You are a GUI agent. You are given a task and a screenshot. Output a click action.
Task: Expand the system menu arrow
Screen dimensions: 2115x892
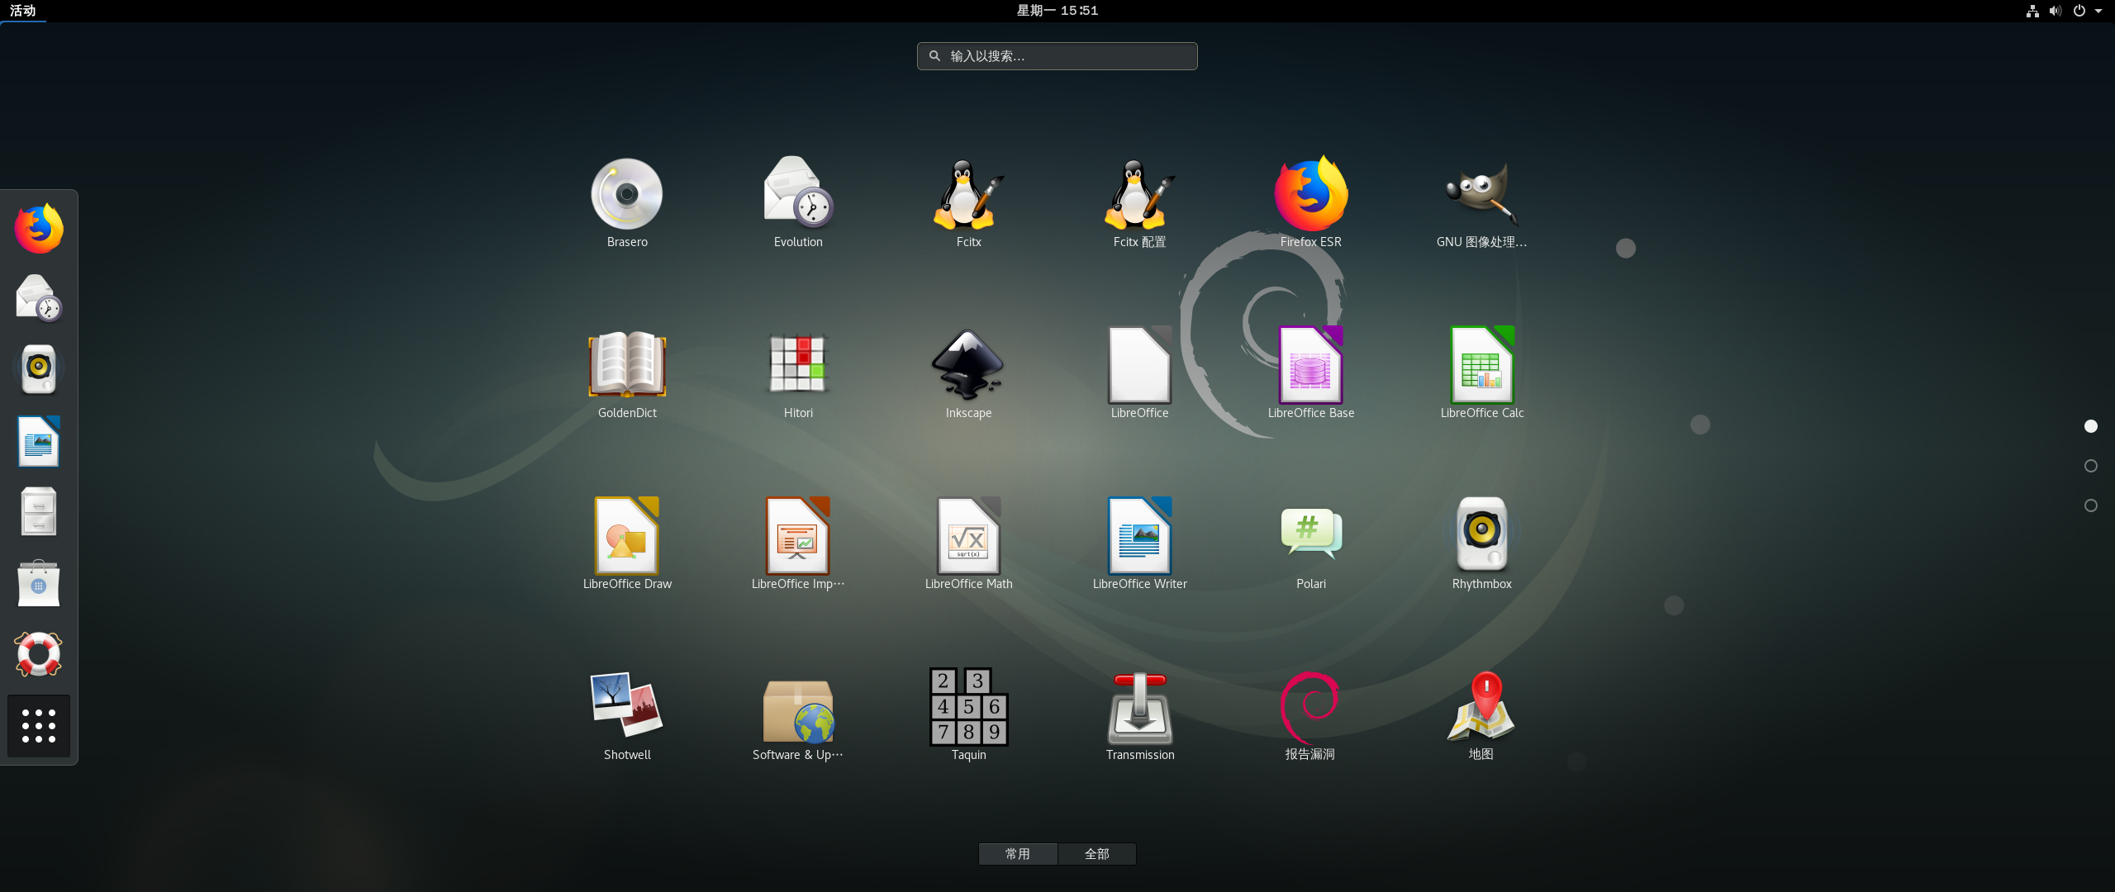tap(2098, 11)
